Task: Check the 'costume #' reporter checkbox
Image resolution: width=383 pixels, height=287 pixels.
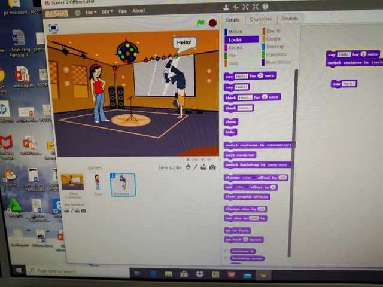Action: click(x=226, y=251)
